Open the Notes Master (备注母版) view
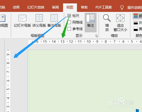The image size is (142, 112). coord(54,21)
